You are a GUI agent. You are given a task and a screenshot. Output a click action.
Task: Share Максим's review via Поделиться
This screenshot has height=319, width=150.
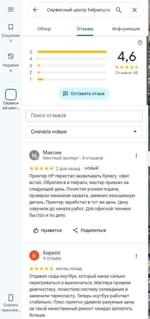89,230
